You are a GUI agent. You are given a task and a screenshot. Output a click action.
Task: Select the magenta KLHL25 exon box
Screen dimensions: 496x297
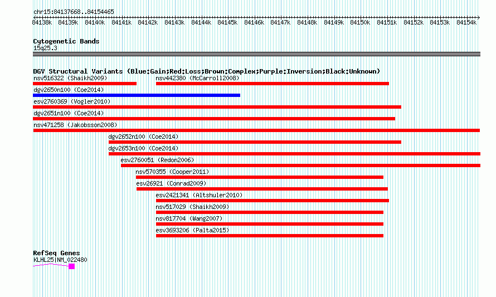72,266
